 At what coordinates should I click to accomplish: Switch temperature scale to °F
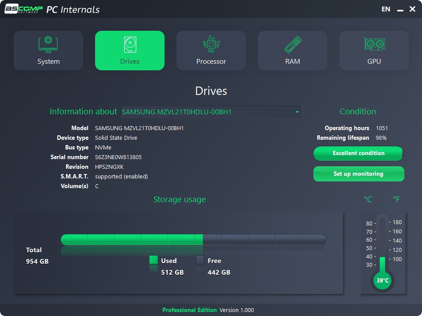coord(396,200)
